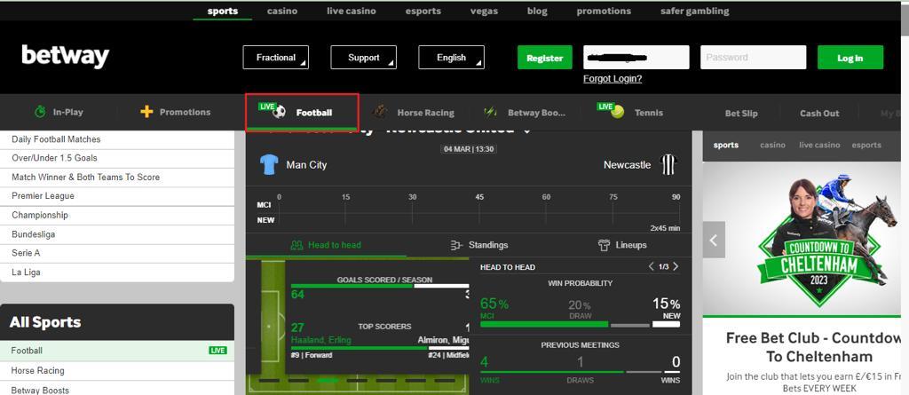Select sports in top navigation
The height and width of the screenshot is (395, 909).
click(x=223, y=11)
